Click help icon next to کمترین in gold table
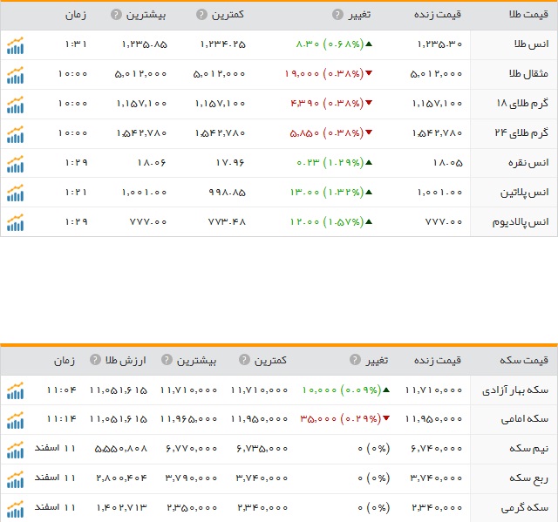The height and width of the screenshot is (522, 558). point(201,15)
